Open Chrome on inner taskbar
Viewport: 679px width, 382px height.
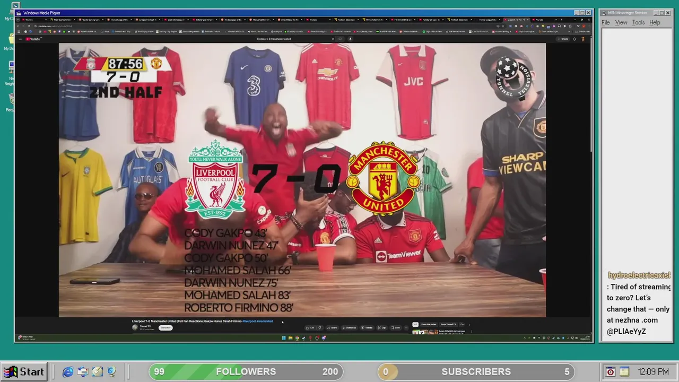297,338
